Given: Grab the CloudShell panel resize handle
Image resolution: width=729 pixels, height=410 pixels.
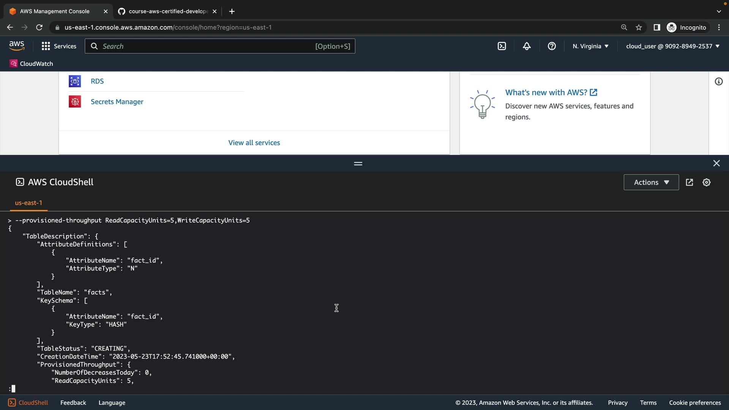Looking at the screenshot, I should 358,164.
